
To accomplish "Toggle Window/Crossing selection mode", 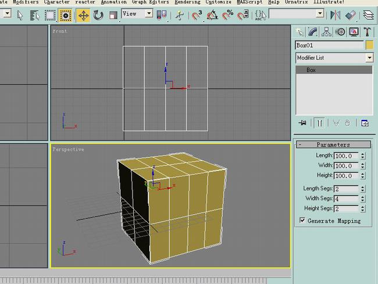I will [x=65, y=16].
